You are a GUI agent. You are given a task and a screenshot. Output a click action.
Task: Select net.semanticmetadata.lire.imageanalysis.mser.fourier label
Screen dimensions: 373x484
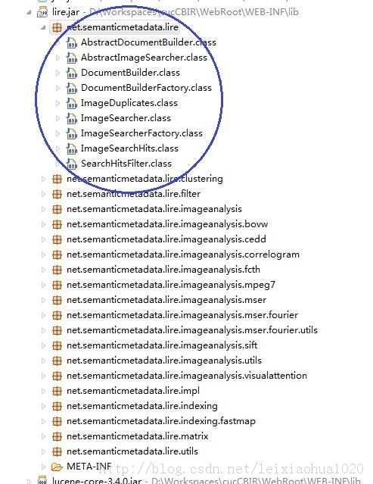[x=182, y=315]
